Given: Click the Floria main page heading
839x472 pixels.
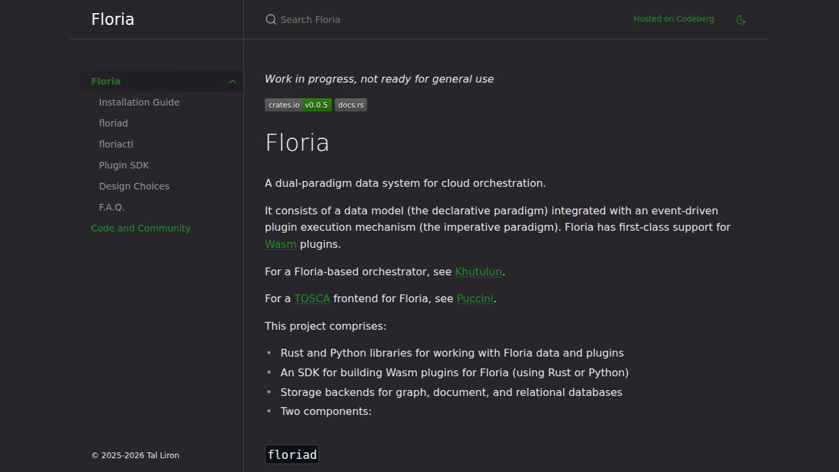Looking at the screenshot, I should (297, 143).
